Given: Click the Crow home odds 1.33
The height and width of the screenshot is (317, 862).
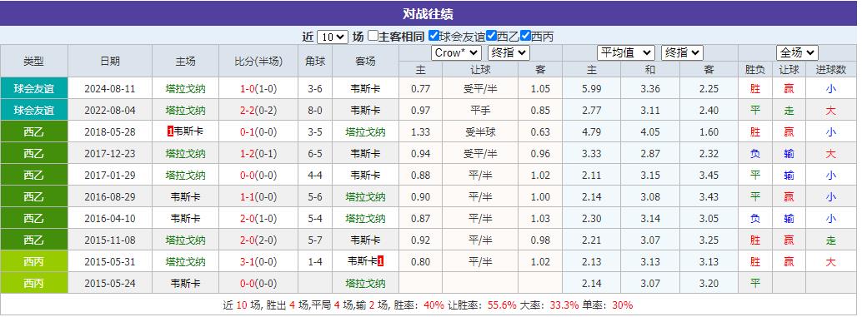Looking at the screenshot, I should click(x=420, y=131).
